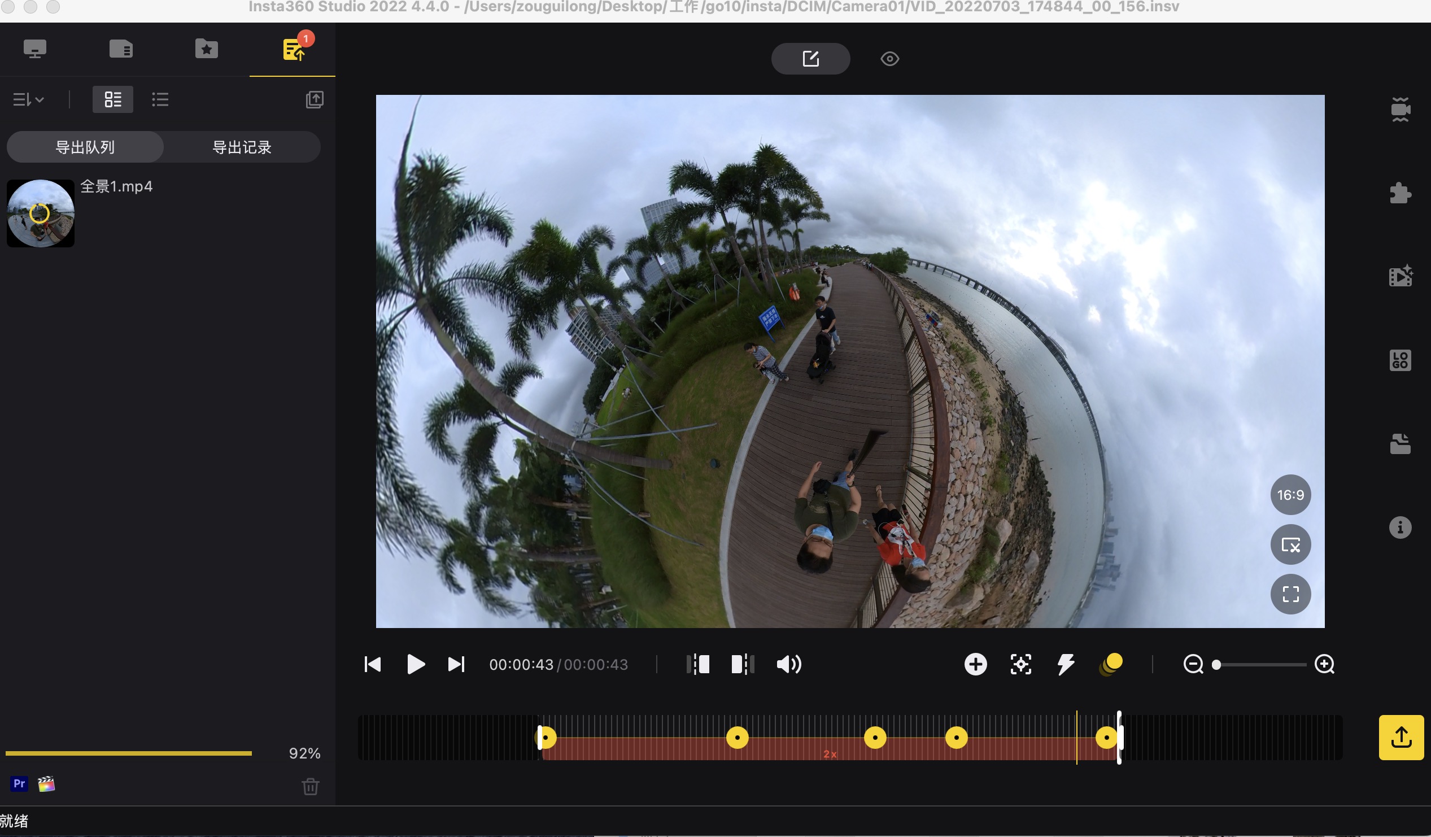Switch export queue to list view
The height and width of the screenshot is (837, 1431).
point(160,99)
